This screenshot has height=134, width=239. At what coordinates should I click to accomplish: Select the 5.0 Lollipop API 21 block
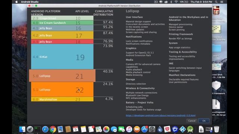pos(62,76)
